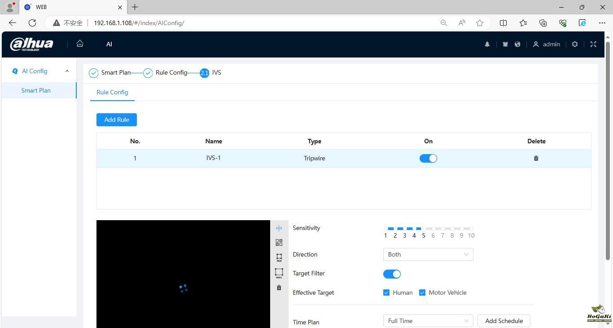The image size is (613, 328).
Task: Select the tripwire line drawing tool
Action: (x=279, y=228)
